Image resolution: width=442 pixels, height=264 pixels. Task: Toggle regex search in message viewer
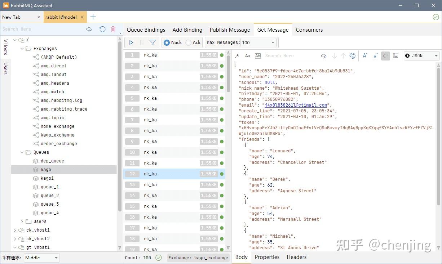click(237, 56)
